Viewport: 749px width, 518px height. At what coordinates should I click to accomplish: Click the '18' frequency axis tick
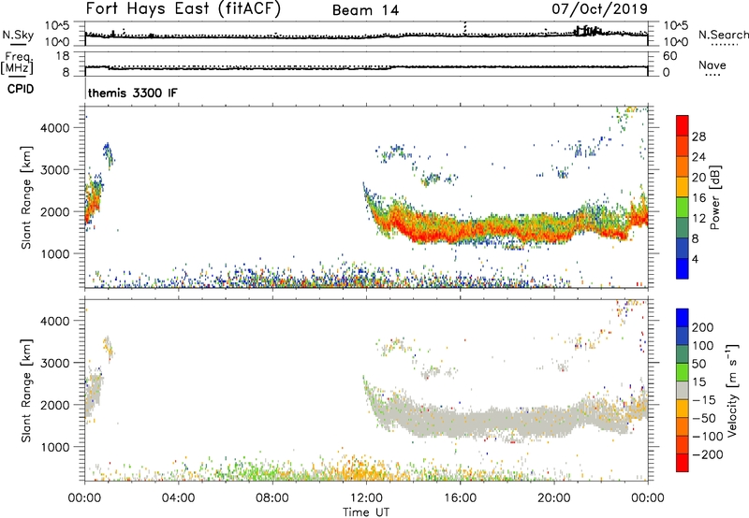[x=63, y=56]
